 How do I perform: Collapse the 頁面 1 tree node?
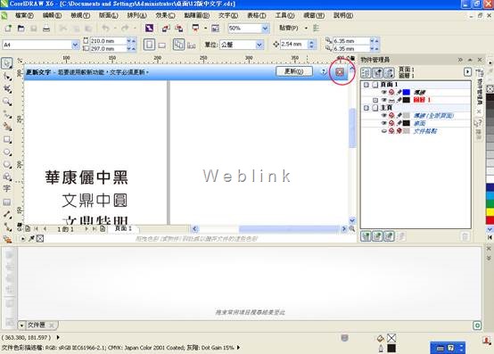366,85
